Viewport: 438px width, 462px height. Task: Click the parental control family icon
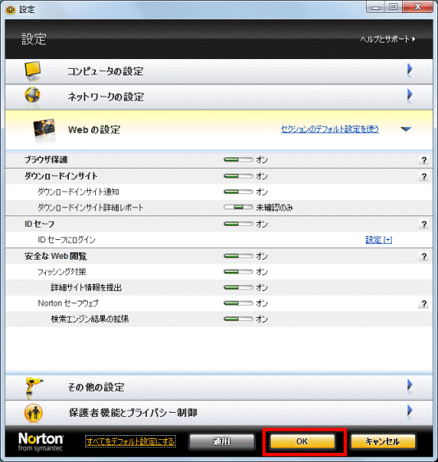coord(34,413)
